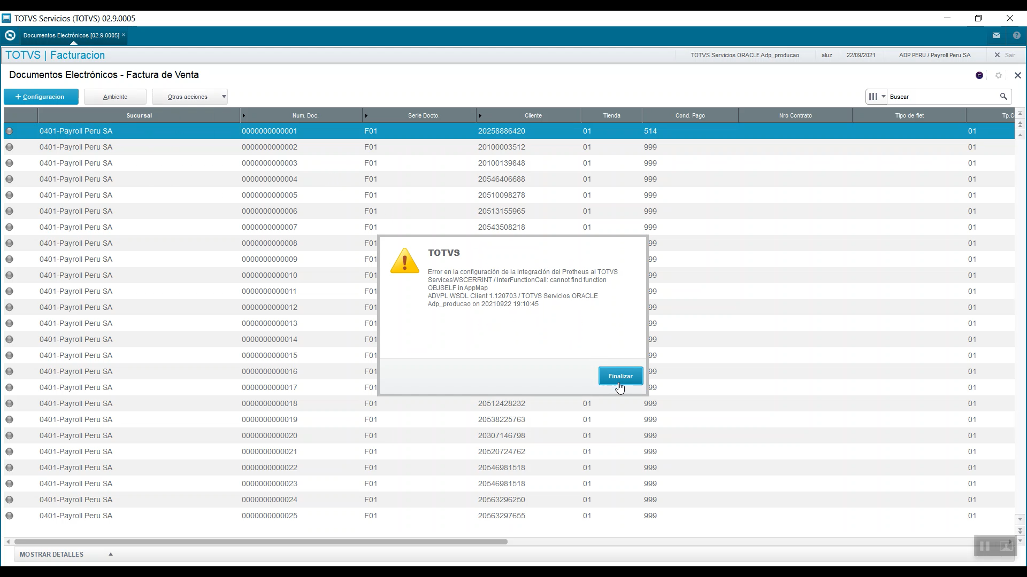1027x577 pixels.
Task: Select document number 0000000000015
Action: coord(269,355)
